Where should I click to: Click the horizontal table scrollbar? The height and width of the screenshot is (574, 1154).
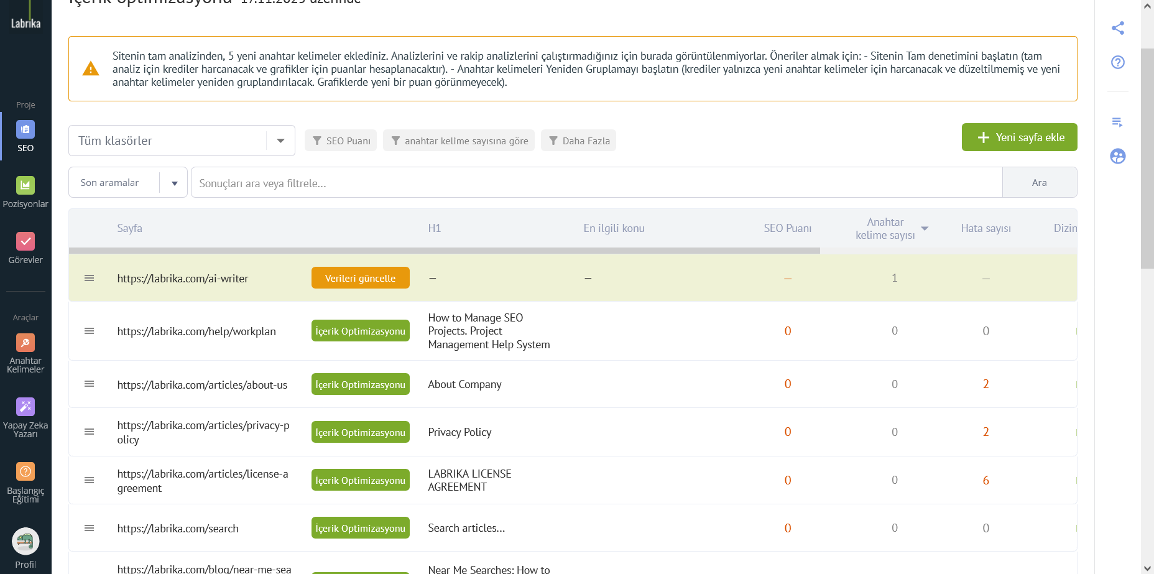(444, 251)
